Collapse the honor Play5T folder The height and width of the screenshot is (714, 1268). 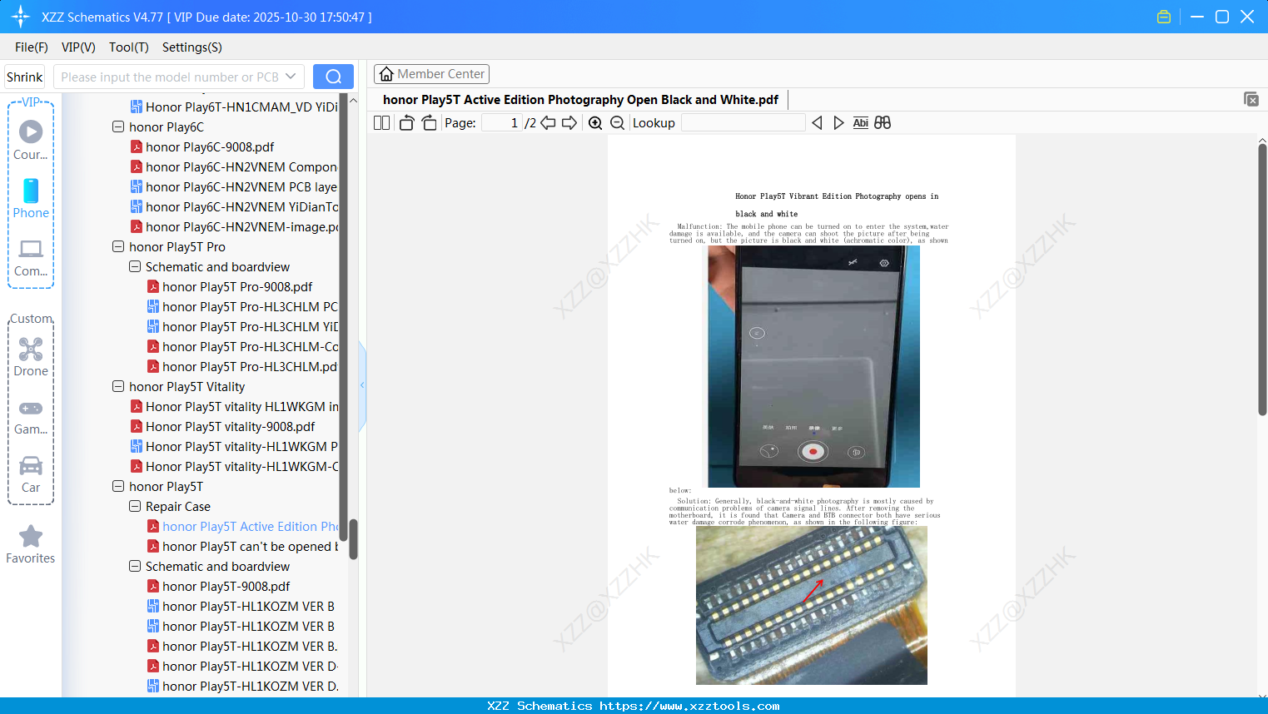118,486
